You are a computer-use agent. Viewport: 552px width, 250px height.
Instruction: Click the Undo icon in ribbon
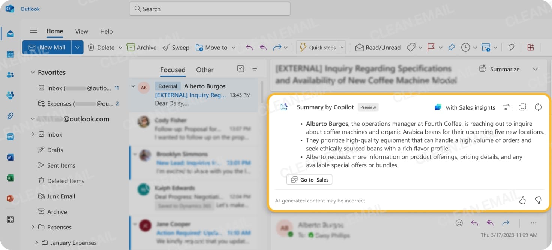(511, 47)
